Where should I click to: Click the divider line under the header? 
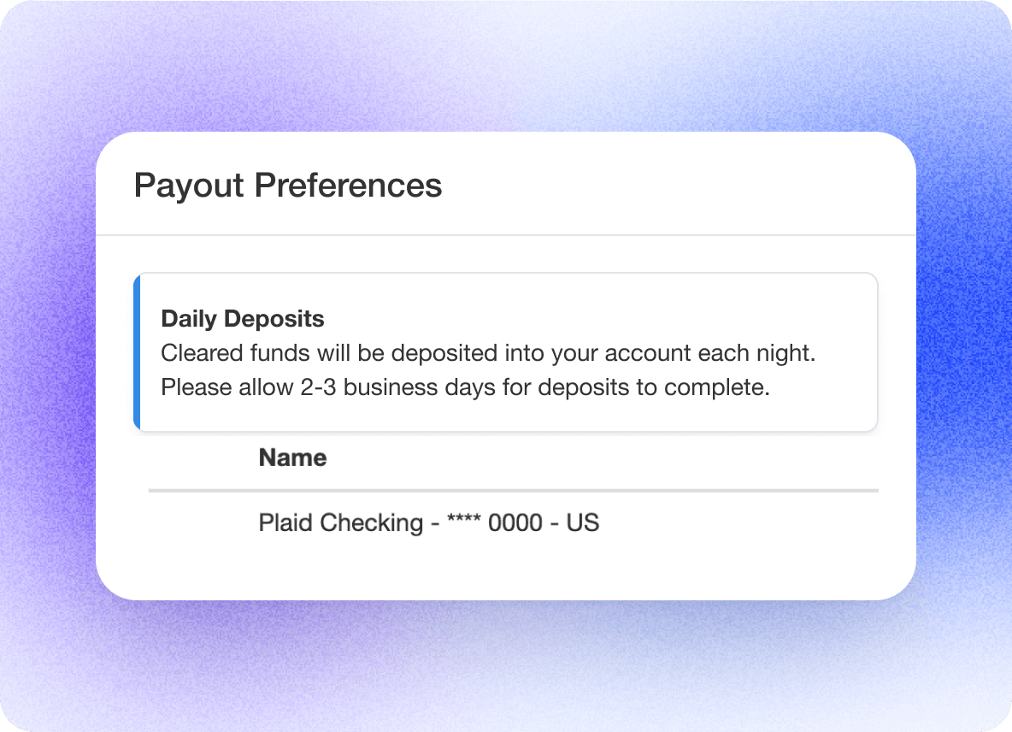pyautogui.click(x=506, y=232)
